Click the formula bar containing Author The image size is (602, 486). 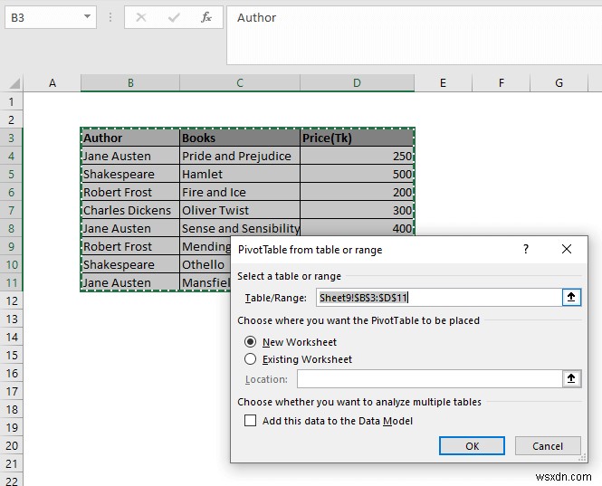pyautogui.click(x=415, y=35)
